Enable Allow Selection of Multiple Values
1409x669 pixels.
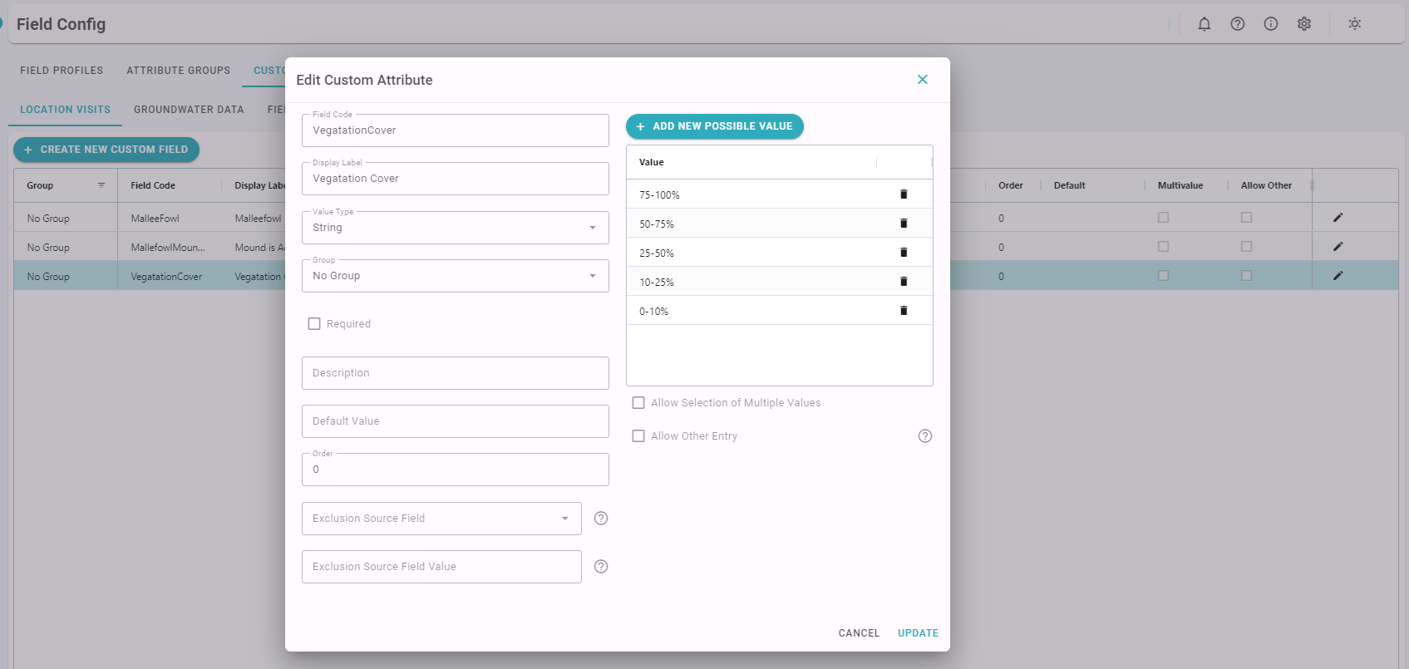click(638, 403)
